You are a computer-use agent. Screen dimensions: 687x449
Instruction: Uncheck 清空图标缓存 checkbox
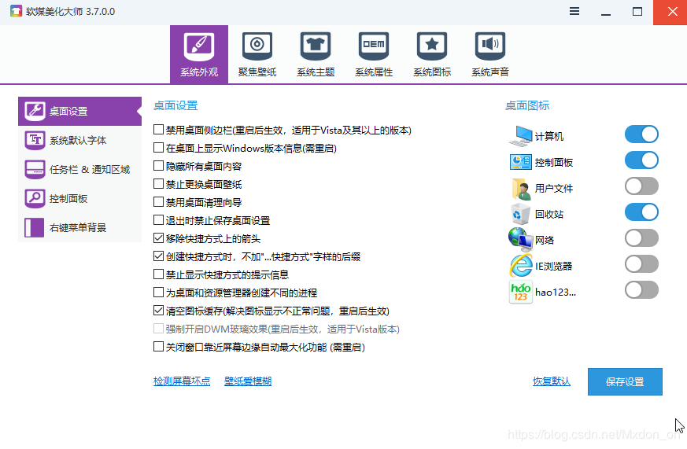pyautogui.click(x=159, y=311)
